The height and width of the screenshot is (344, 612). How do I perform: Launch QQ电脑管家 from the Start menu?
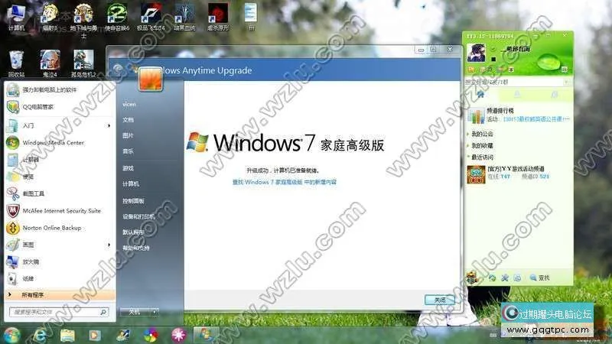click(x=59, y=107)
